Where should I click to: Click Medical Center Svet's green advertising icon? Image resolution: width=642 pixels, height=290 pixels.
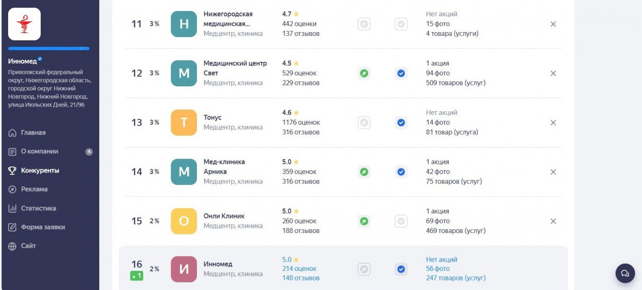click(364, 73)
